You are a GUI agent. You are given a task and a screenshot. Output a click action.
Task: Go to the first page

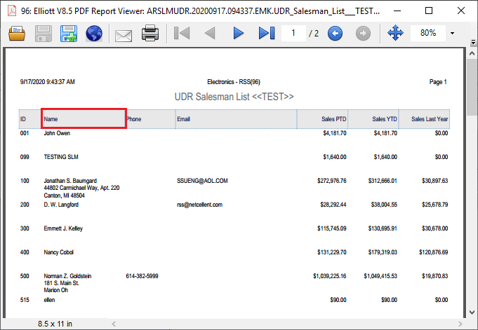(182, 33)
